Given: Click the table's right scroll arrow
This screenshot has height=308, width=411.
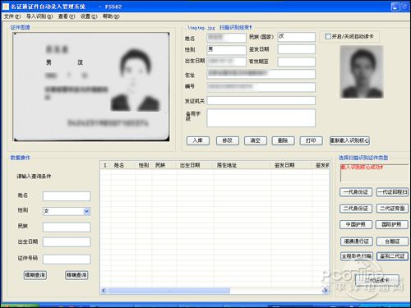Looking at the screenshot, I should click(326, 291).
